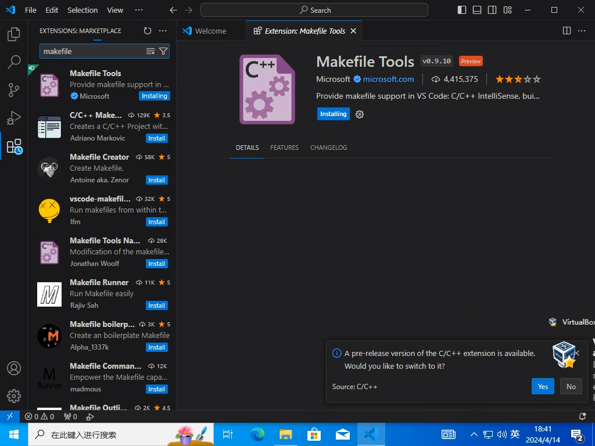
Task: Open the Selection menu
Action: pyautogui.click(x=83, y=10)
